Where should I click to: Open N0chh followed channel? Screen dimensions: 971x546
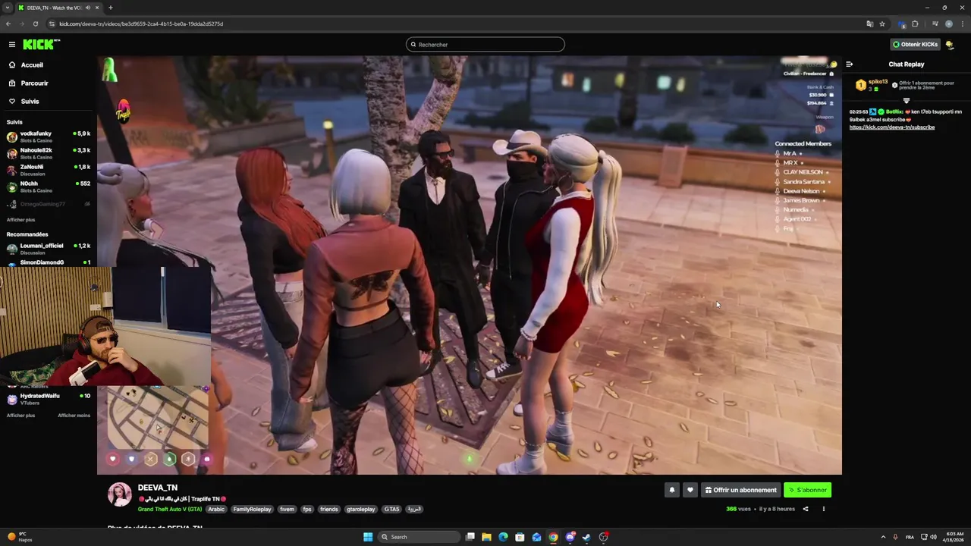[49, 187]
